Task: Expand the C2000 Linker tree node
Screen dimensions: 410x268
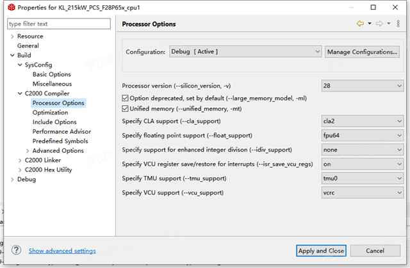Action: pyautogui.click(x=20, y=161)
